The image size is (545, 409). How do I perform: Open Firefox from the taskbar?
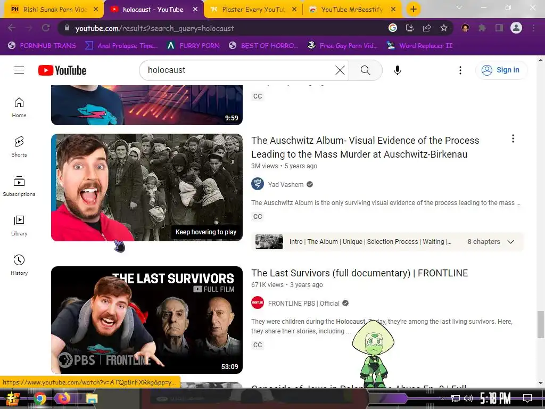64,398
